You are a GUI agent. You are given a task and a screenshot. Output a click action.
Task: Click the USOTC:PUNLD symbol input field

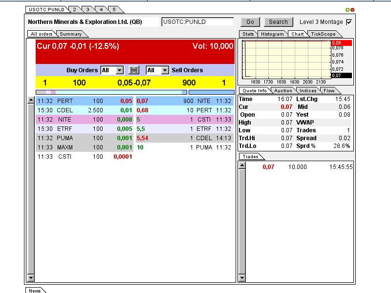pyautogui.click(x=198, y=22)
